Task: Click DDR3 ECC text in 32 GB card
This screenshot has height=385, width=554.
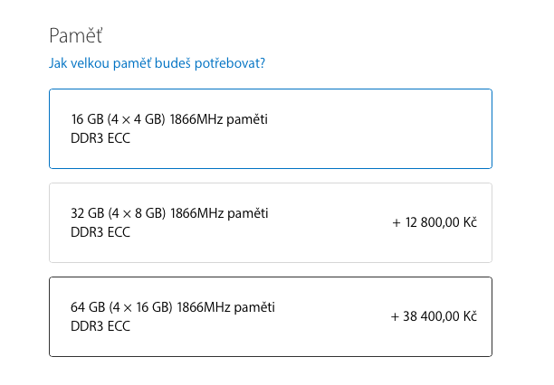Action: pyautogui.click(x=100, y=231)
